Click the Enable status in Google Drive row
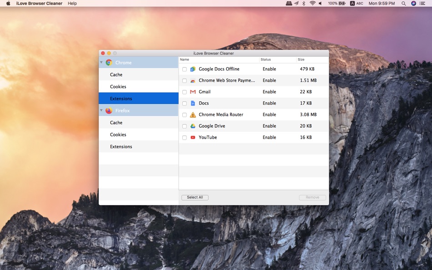Image resolution: width=432 pixels, height=270 pixels. pos(269,126)
